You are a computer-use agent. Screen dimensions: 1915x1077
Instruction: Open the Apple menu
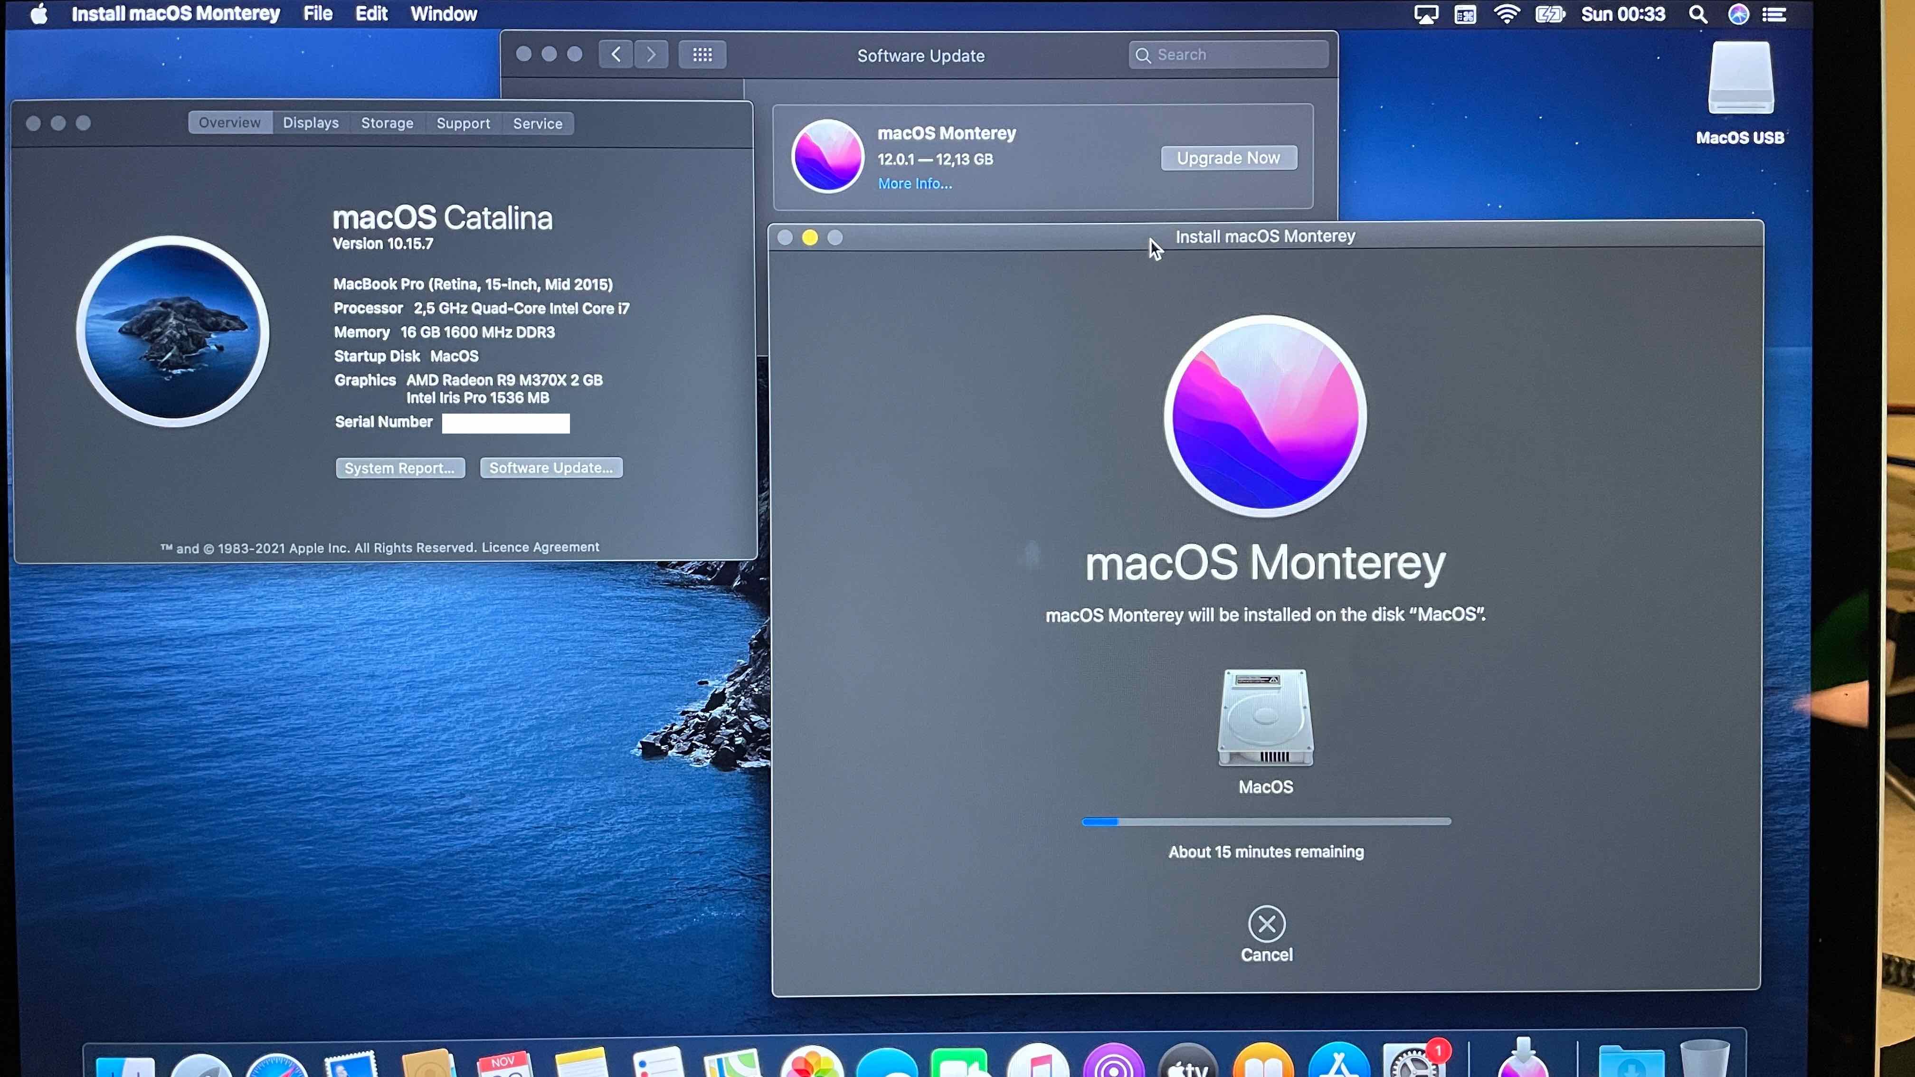38,14
